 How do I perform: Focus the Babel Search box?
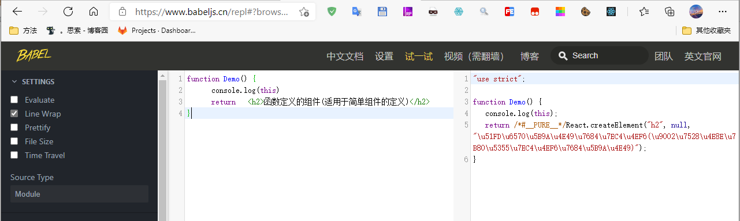click(x=599, y=55)
